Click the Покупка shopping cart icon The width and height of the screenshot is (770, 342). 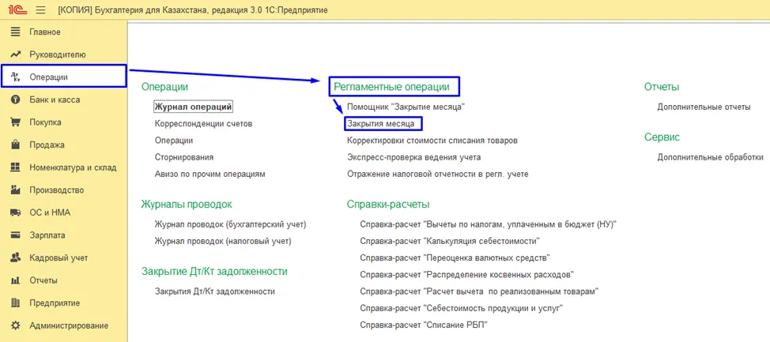click(x=15, y=122)
